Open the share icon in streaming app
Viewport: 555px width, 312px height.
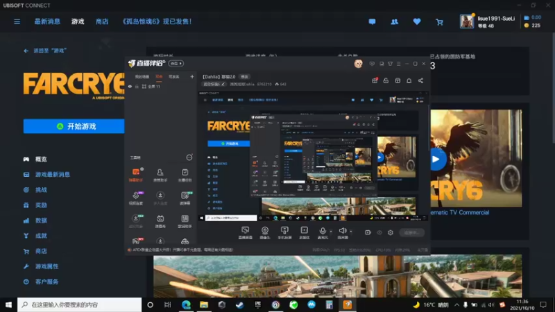[420, 80]
